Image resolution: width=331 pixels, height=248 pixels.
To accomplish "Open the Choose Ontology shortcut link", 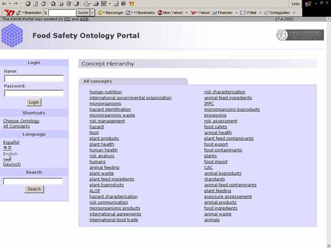I will tap(21, 121).
